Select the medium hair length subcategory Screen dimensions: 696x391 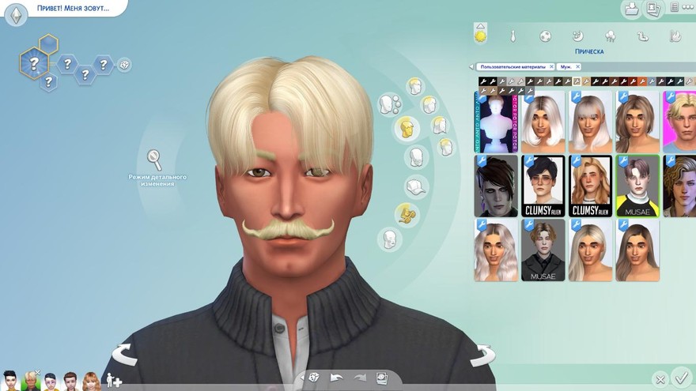click(429, 105)
